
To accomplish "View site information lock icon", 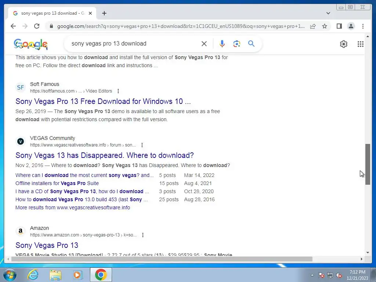I will tap(51, 26).
